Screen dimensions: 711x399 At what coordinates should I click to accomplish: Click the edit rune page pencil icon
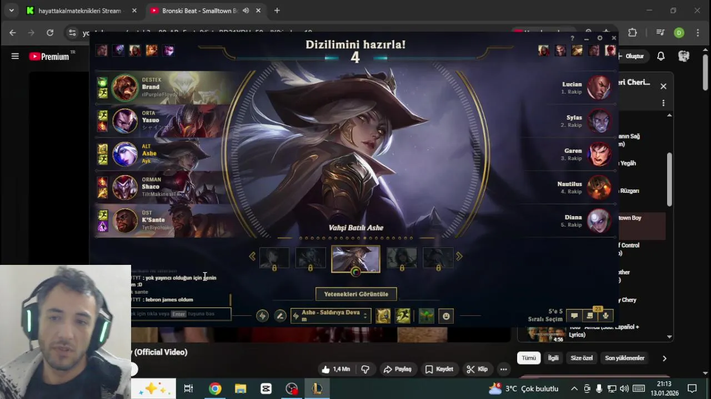click(x=281, y=316)
